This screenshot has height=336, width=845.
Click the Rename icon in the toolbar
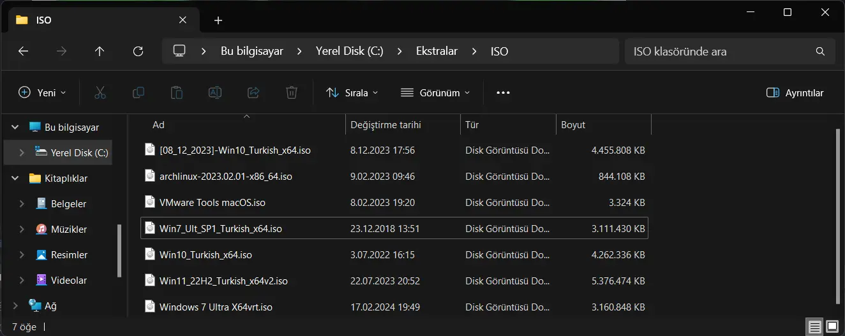215,92
